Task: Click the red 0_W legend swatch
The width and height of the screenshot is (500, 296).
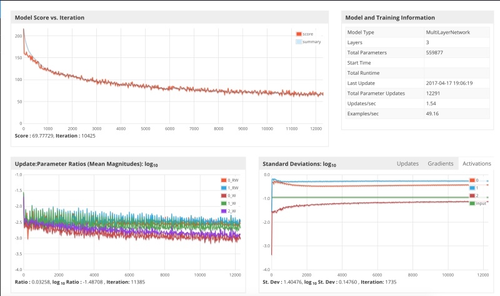Action: pyautogui.click(x=224, y=196)
